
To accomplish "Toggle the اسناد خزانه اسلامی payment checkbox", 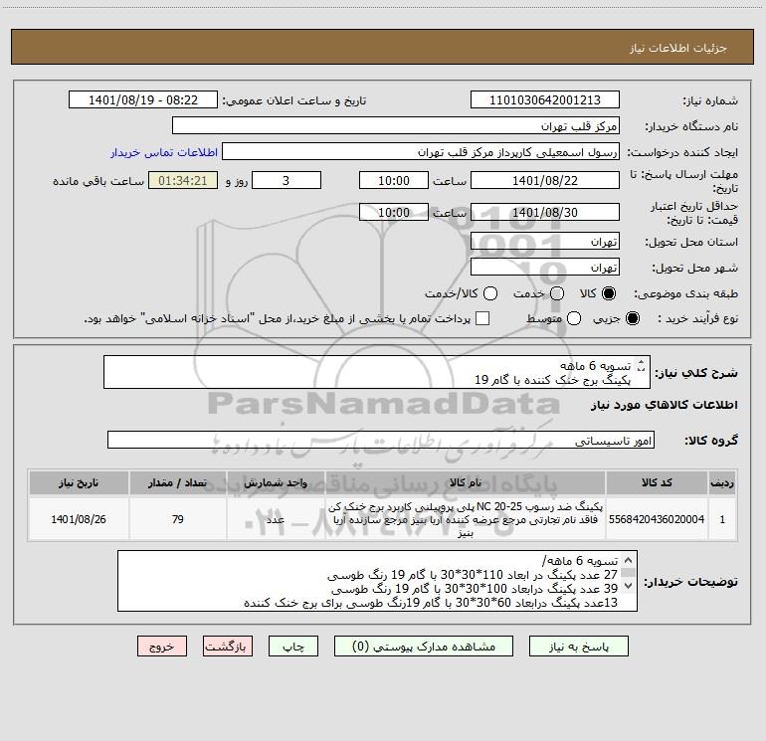I will [482, 318].
